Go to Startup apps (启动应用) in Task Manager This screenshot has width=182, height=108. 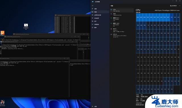pos(100,18)
